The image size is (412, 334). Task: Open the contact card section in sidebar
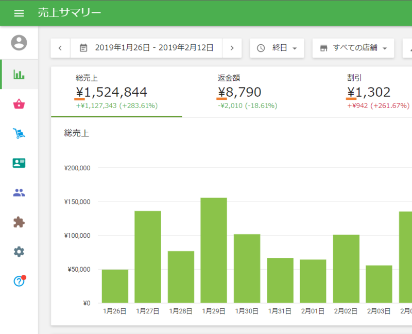coord(19,163)
